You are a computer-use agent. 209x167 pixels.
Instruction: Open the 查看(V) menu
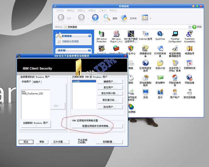[x=81, y=10]
